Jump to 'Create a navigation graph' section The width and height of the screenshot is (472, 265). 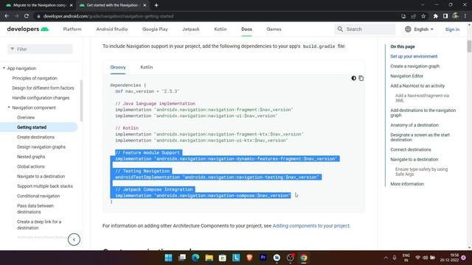click(x=414, y=66)
